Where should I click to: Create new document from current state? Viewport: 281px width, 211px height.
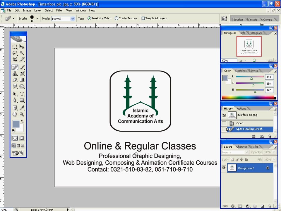253,136
